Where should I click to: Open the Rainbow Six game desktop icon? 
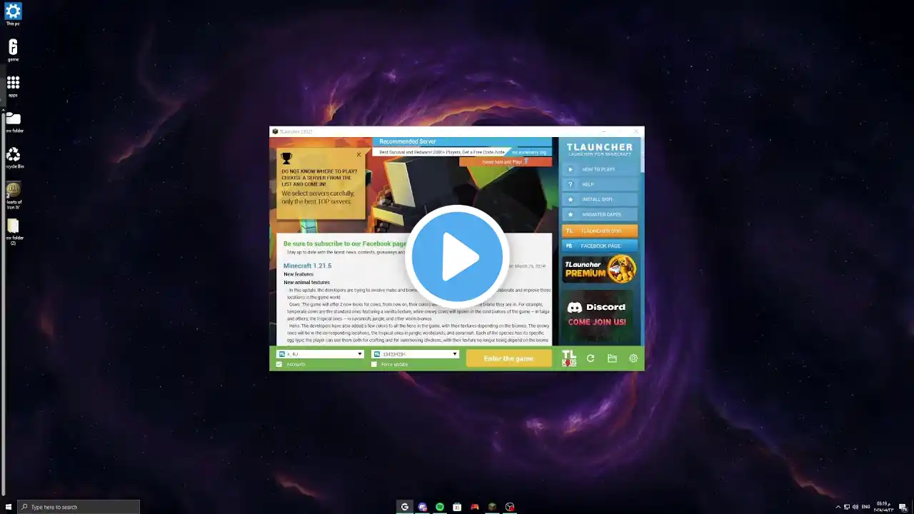[13, 50]
